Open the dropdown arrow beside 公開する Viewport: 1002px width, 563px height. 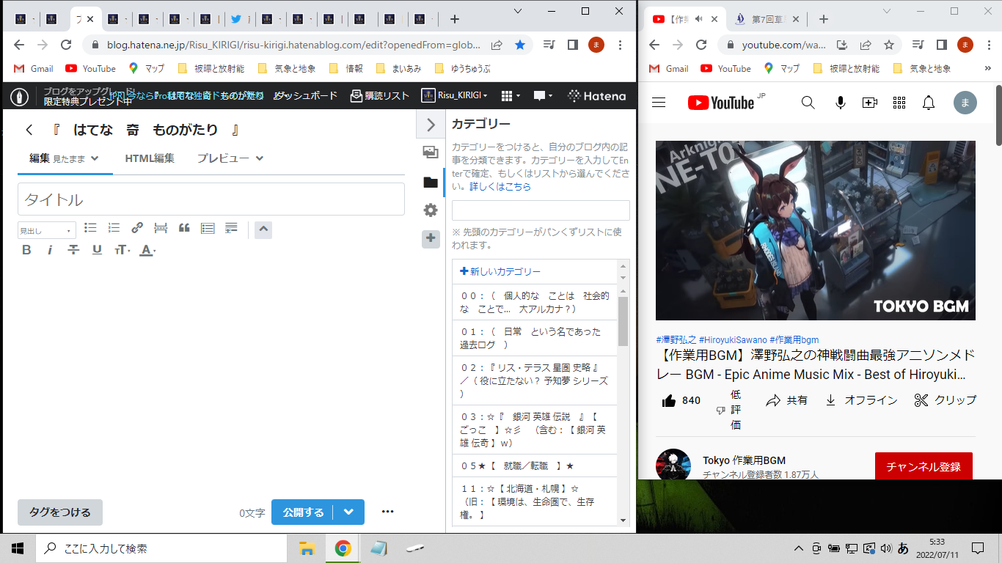[x=349, y=512]
